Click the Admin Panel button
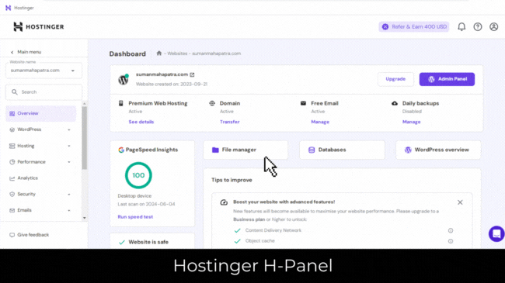 tap(447, 79)
